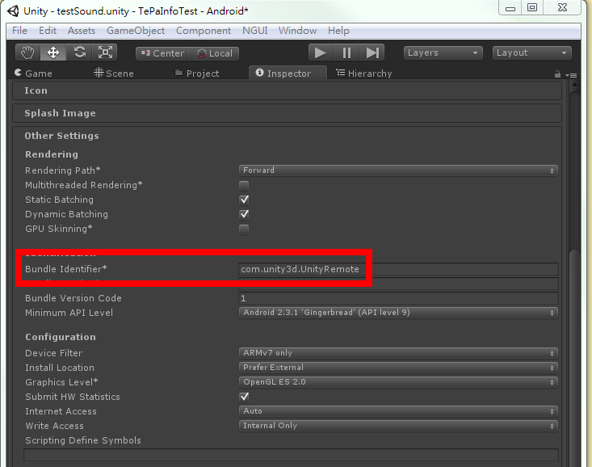This screenshot has width=592, height=467.
Task: Expand the Splash Image section
Action: coord(60,113)
